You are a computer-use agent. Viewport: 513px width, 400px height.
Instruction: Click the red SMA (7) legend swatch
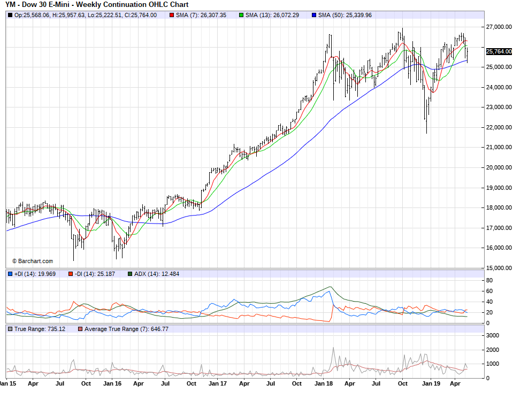click(172, 16)
